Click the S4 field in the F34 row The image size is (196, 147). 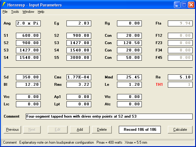pyautogui.click(x=79, y=50)
